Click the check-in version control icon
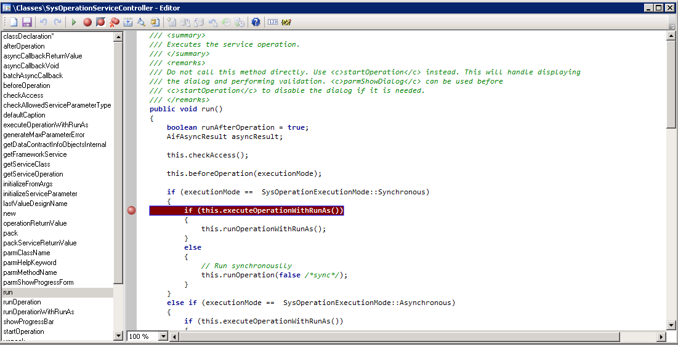 coord(185,22)
